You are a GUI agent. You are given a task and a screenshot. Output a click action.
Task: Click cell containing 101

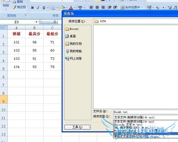tap(17, 42)
